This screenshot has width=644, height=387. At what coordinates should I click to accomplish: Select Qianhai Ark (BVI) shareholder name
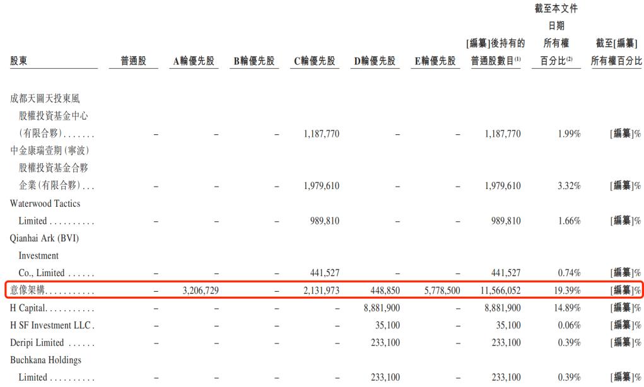[44, 238]
